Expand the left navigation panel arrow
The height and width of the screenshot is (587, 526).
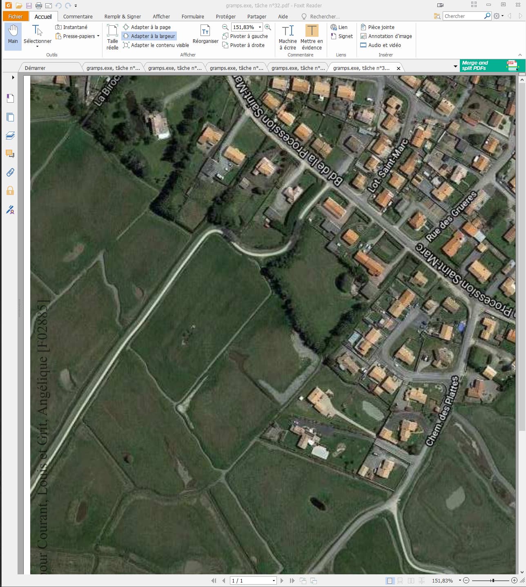pos(13,77)
